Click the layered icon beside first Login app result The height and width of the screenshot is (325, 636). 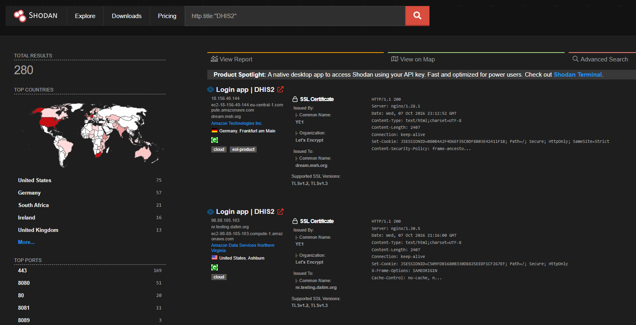point(211,89)
